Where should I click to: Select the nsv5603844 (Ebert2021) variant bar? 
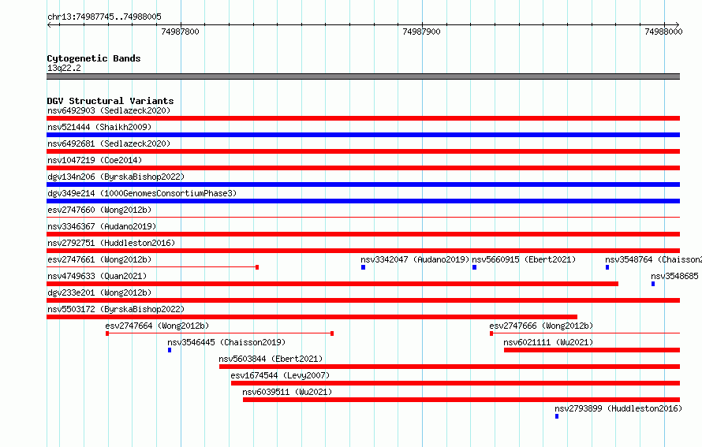point(450,367)
